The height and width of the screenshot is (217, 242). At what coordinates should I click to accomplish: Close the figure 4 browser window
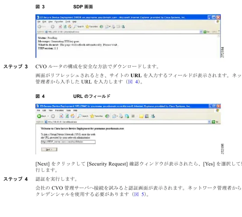pyautogui.click(x=219, y=106)
